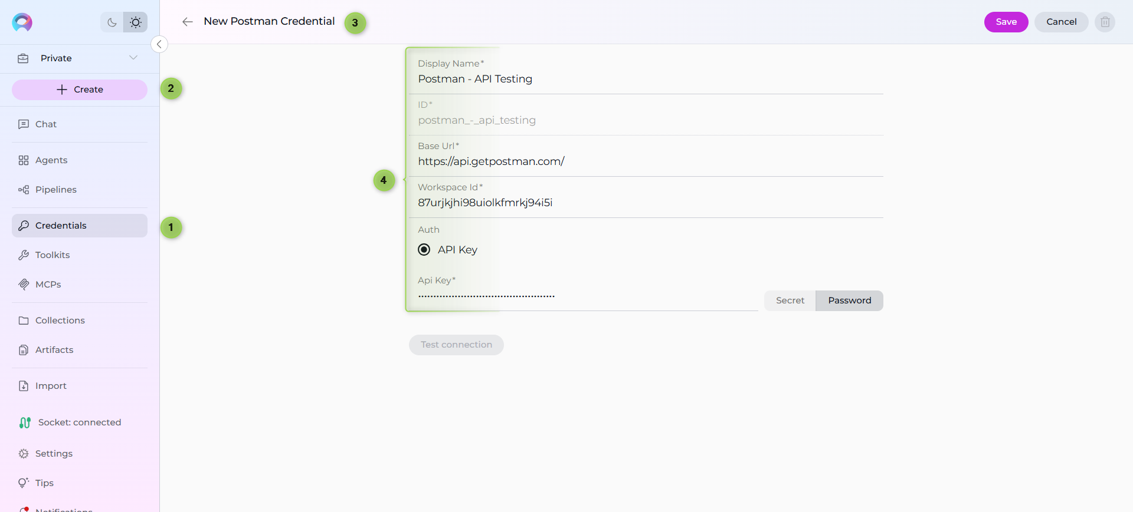
Task: Open the Pipelines section icon
Action: click(x=24, y=190)
